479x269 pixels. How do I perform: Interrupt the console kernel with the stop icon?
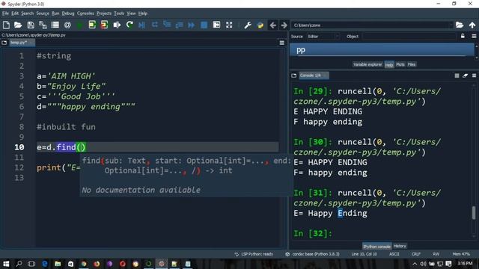tap(457, 75)
